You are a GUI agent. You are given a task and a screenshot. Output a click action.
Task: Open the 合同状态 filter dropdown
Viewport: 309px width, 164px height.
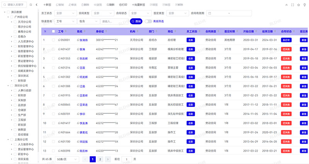140,13
